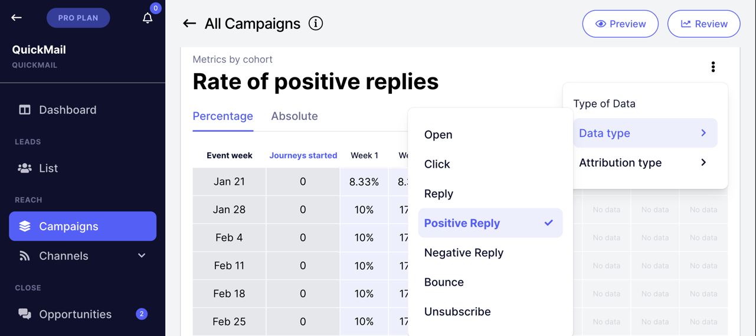Expand the Attribution type submenu

coord(644,163)
